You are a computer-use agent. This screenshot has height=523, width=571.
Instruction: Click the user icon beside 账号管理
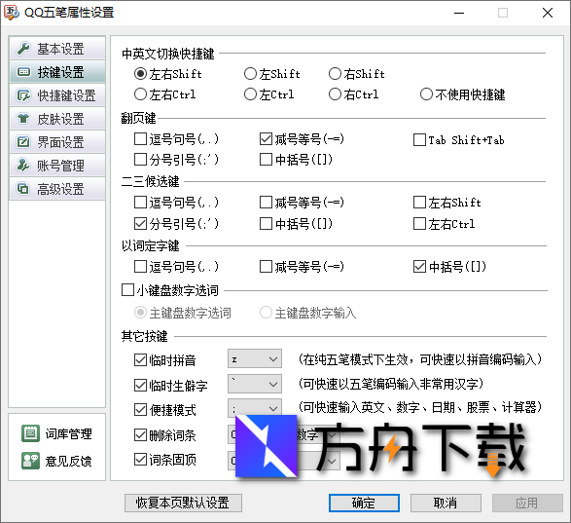pos(23,166)
